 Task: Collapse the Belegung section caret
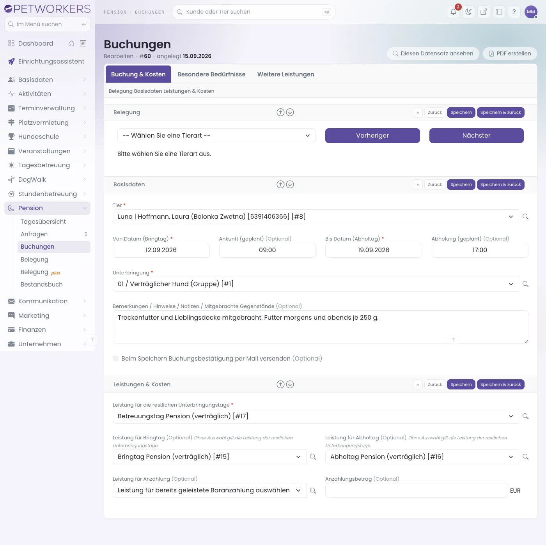[418, 112]
